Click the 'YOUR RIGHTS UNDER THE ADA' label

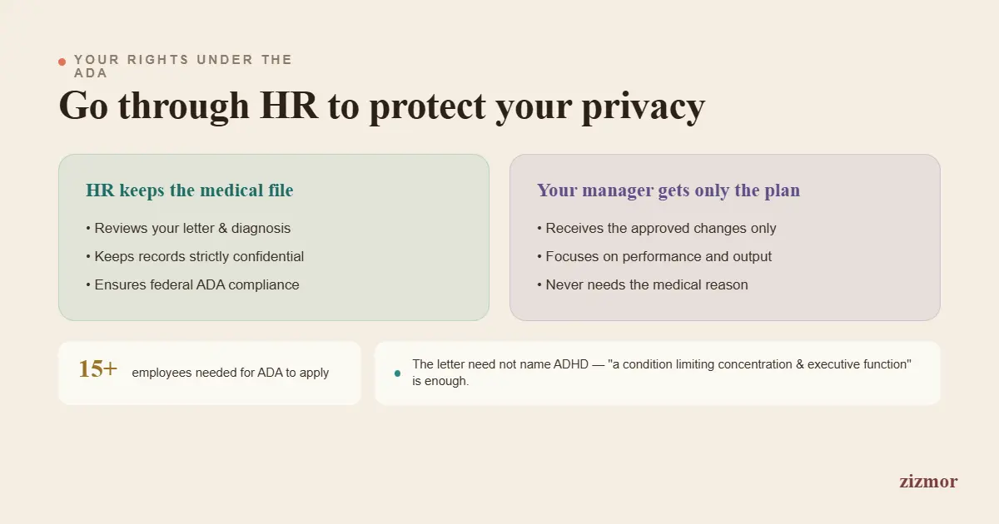(x=183, y=66)
